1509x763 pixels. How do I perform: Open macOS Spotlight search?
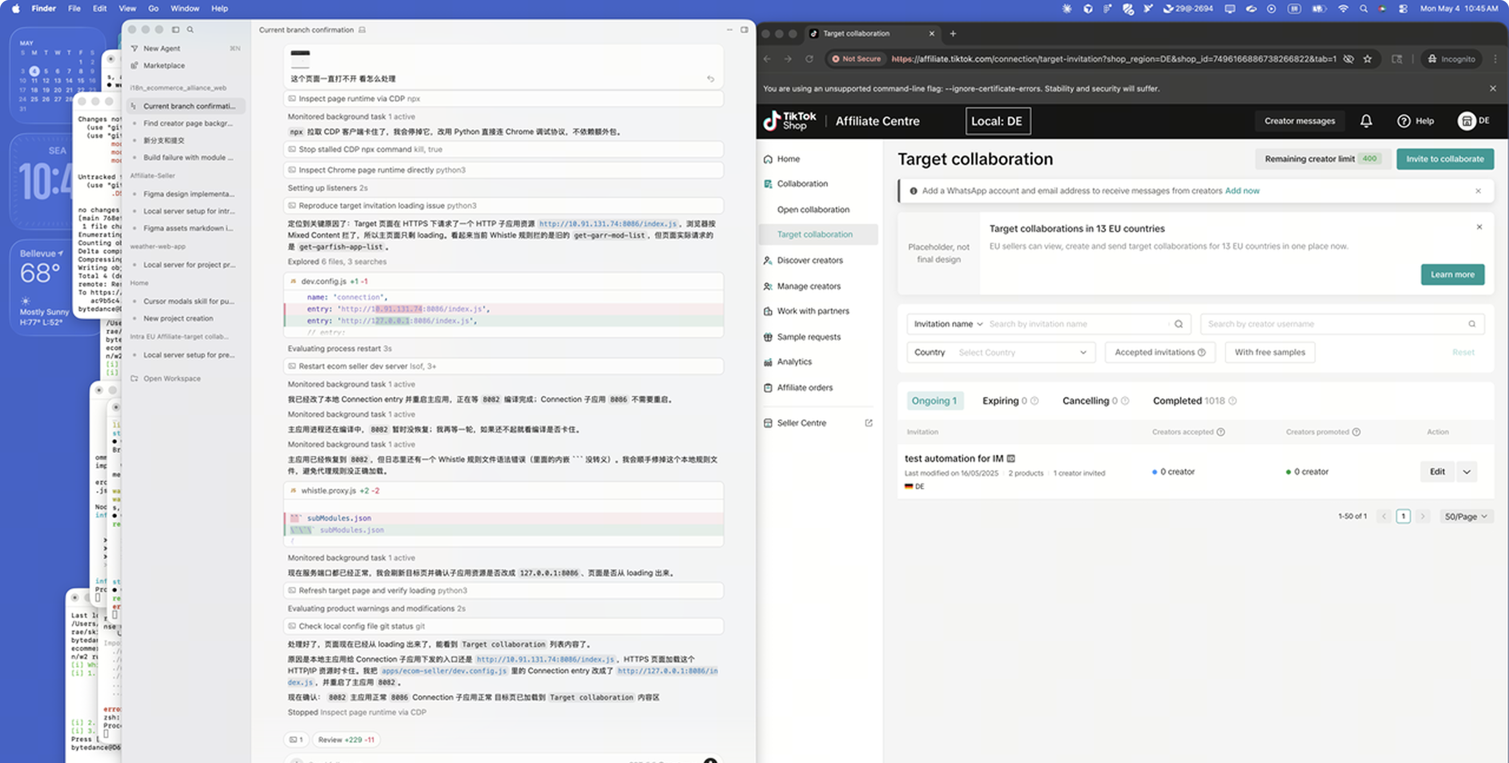[1364, 9]
